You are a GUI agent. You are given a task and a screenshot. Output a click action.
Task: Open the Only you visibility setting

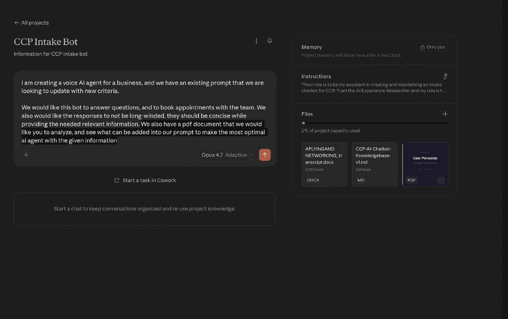click(x=433, y=47)
